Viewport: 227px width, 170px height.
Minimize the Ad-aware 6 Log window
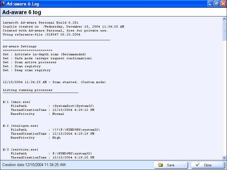coord(210,4)
